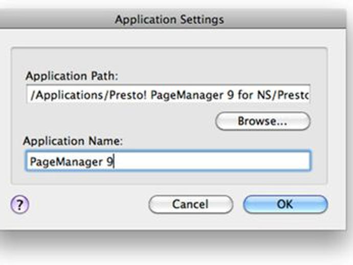Viewport: 353px width, 265px height.
Task: Confirm settings with the OK button
Action: [285, 204]
